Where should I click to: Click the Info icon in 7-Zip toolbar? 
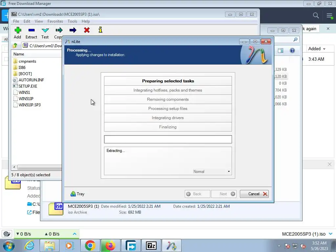click(100, 30)
